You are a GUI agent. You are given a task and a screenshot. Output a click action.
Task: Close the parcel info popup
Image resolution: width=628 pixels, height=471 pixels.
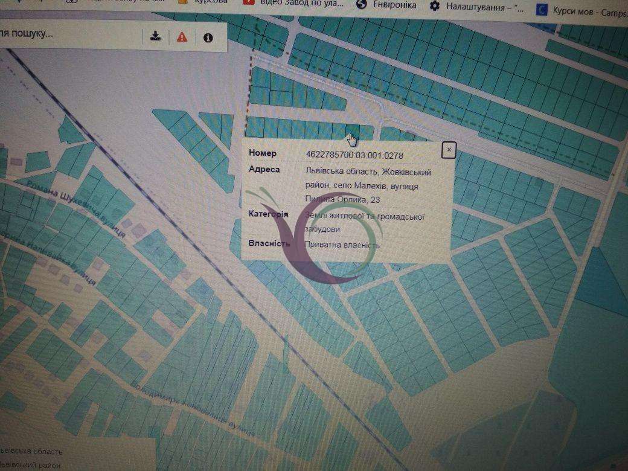[449, 150]
